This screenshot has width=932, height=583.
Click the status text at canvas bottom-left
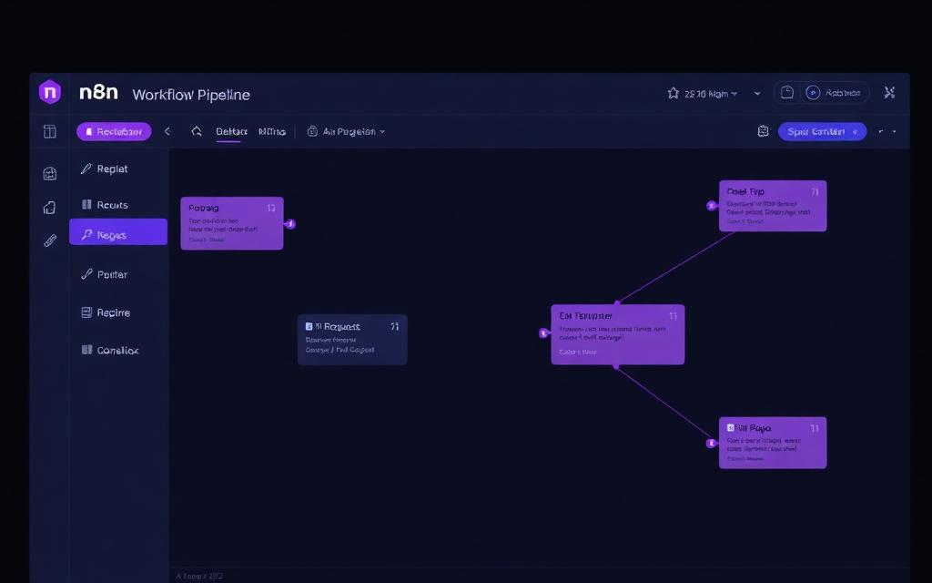tap(199, 576)
